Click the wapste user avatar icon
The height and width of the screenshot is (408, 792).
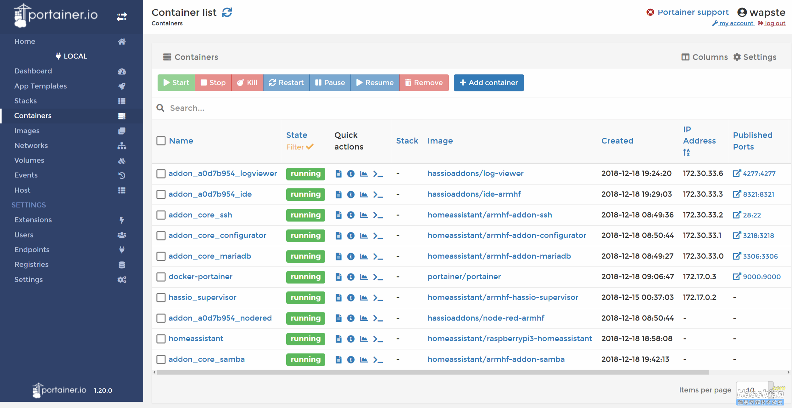coord(742,12)
